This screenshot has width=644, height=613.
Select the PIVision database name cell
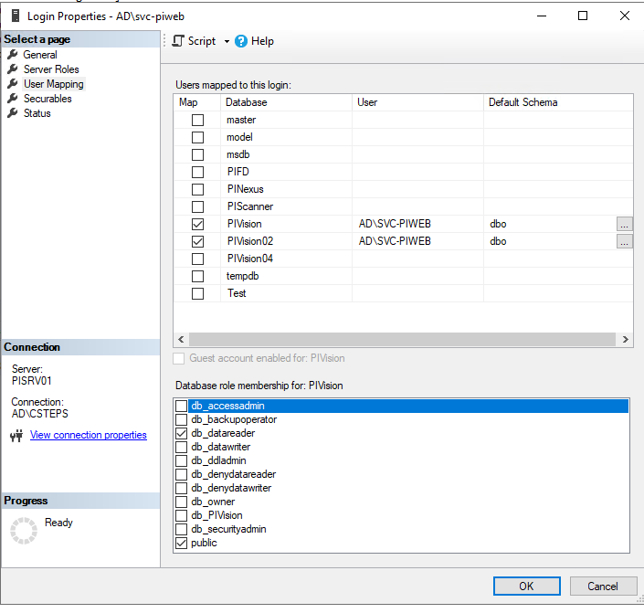(286, 224)
